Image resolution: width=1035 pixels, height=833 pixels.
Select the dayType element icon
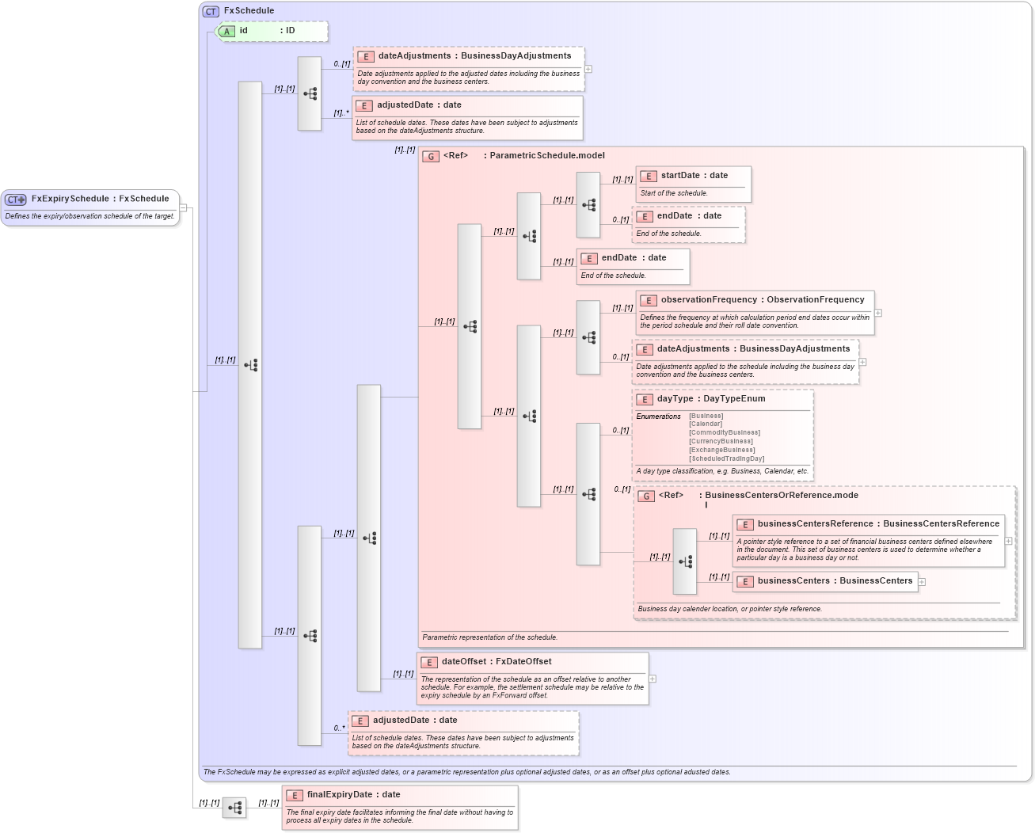[645, 399]
